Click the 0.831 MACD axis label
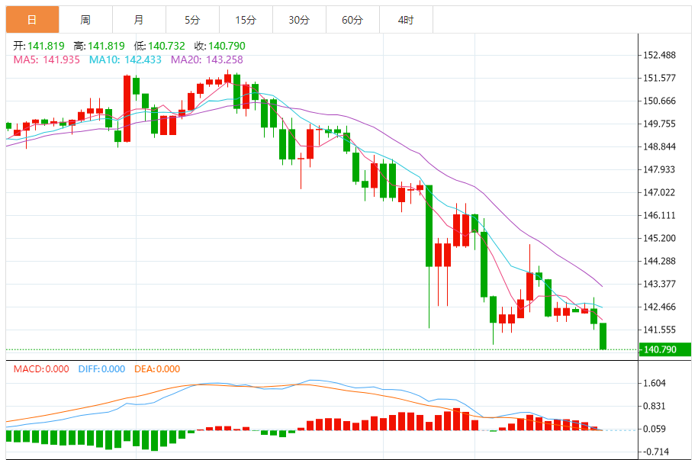This screenshot has width=698, height=460. 655,406
